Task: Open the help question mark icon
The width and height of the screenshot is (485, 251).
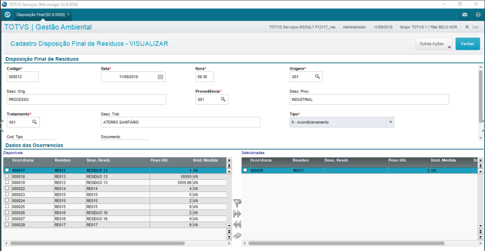Action: click(x=478, y=15)
